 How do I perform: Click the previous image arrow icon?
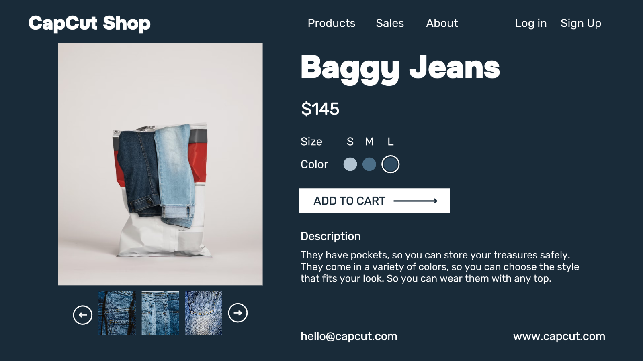(83, 315)
